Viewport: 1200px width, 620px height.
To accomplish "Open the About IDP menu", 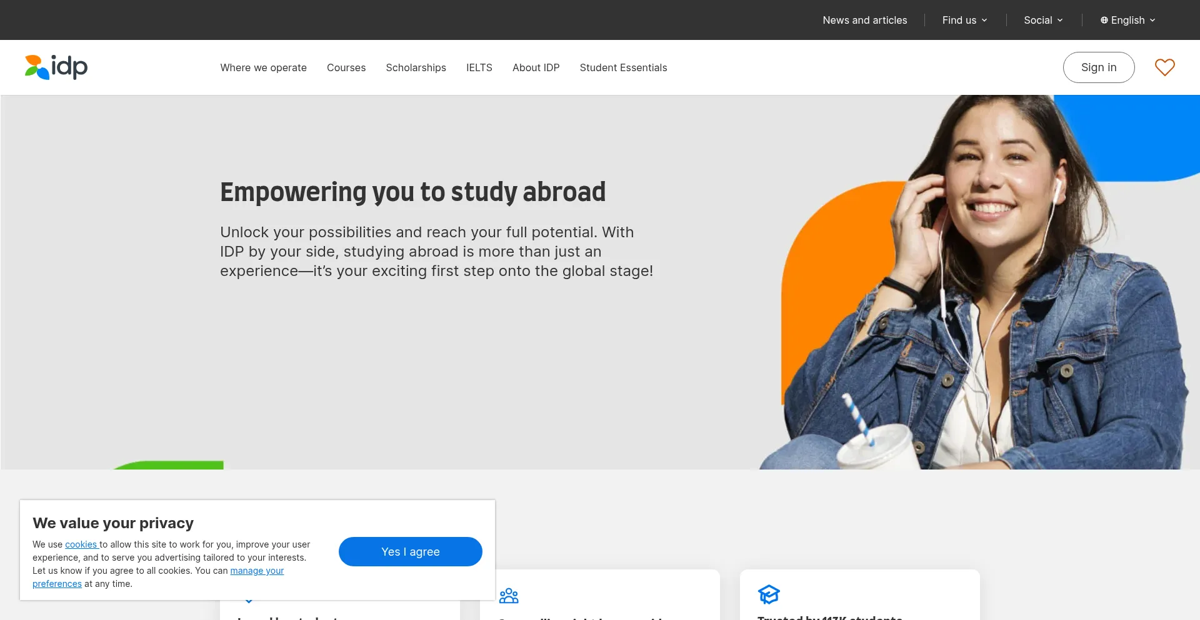I will 536,67.
